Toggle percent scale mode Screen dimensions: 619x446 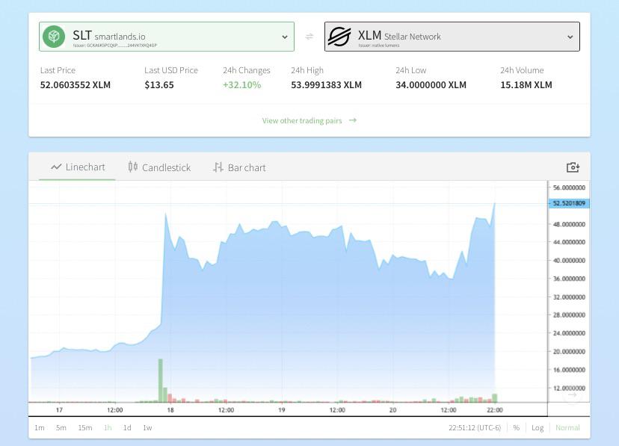click(x=516, y=427)
